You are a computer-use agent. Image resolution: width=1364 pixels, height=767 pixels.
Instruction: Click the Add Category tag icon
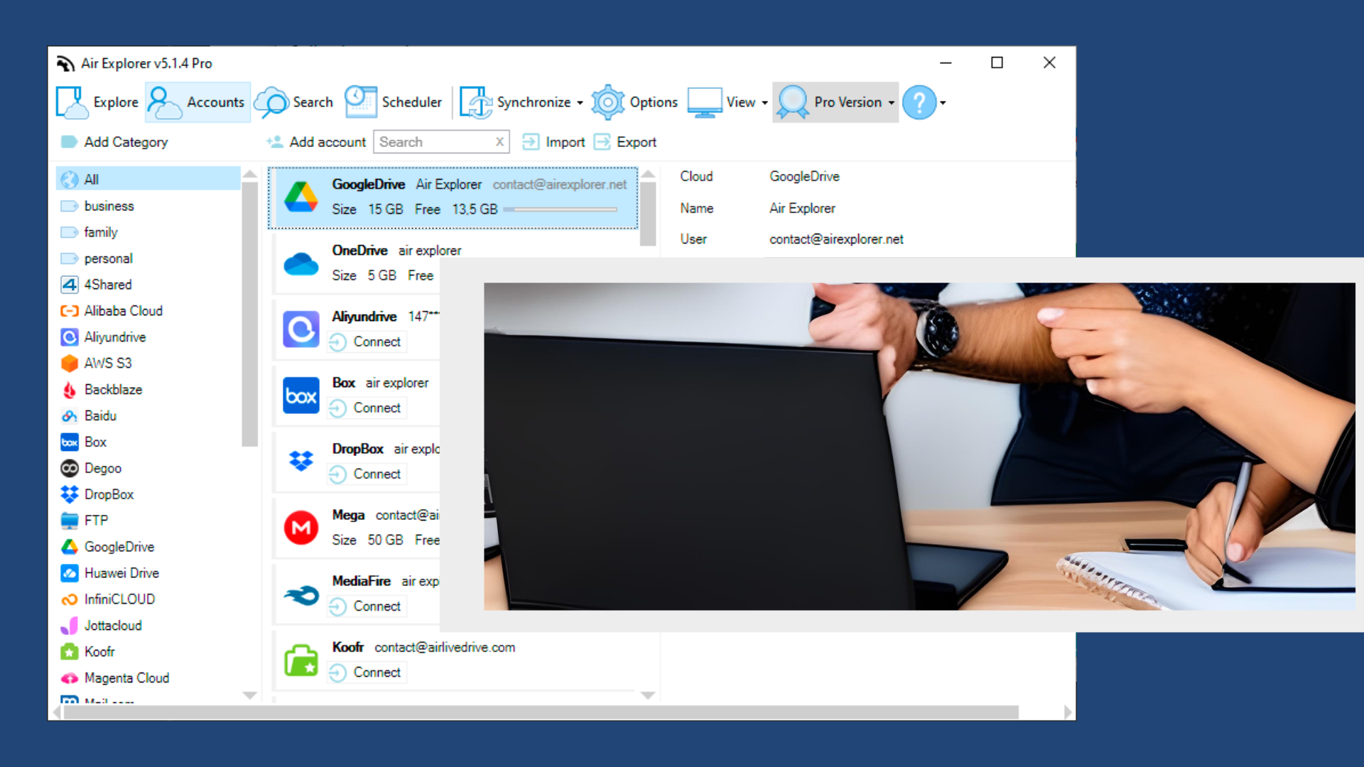point(69,142)
